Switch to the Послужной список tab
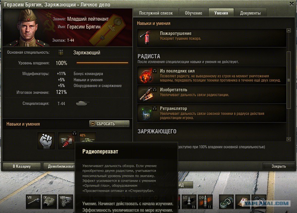 click(x=156, y=13)
